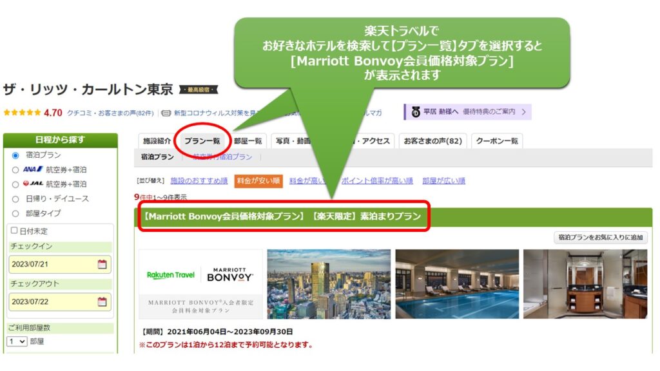Select the 日帰り・デイユース radio option
Screen dimensions: 660x371
tap(15, 199)
